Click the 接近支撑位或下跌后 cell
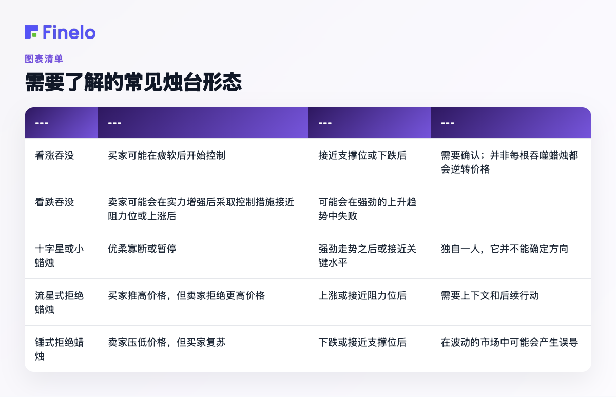Image resolution: width=616 pixels, height=397 pixels. point(369,162)
